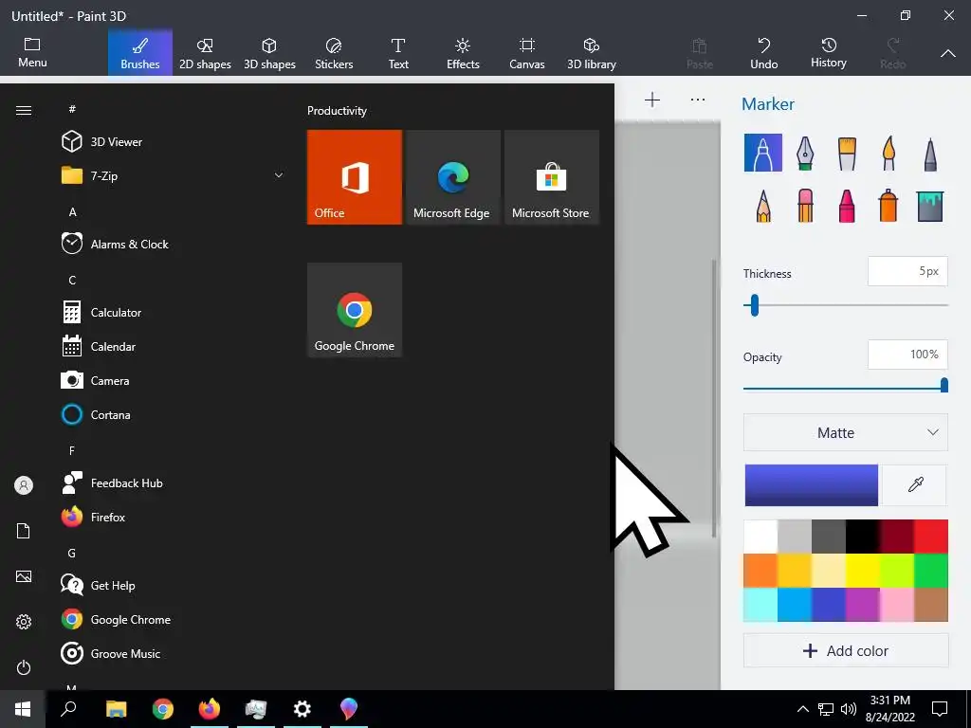The image size is (971, 728).
Task: Click the plus button above canvas
Action: [652, 100]
